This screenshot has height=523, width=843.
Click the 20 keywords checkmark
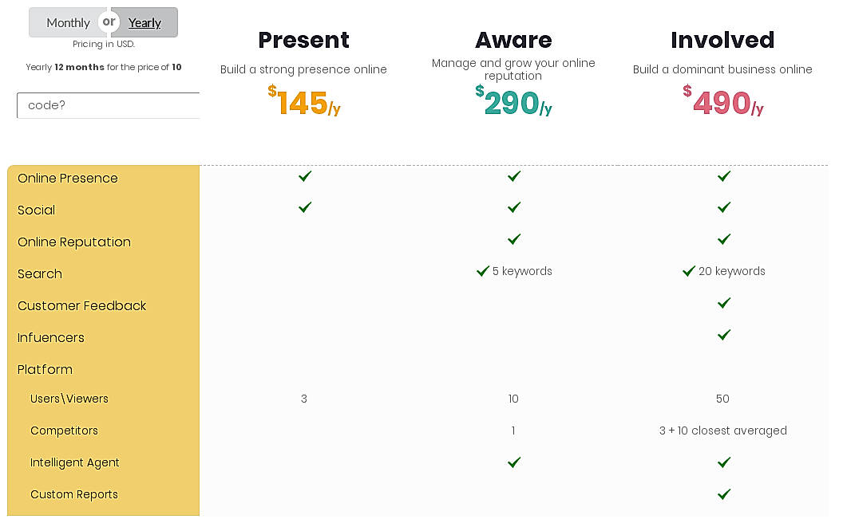pyautogui.click(x=689, y=271)
